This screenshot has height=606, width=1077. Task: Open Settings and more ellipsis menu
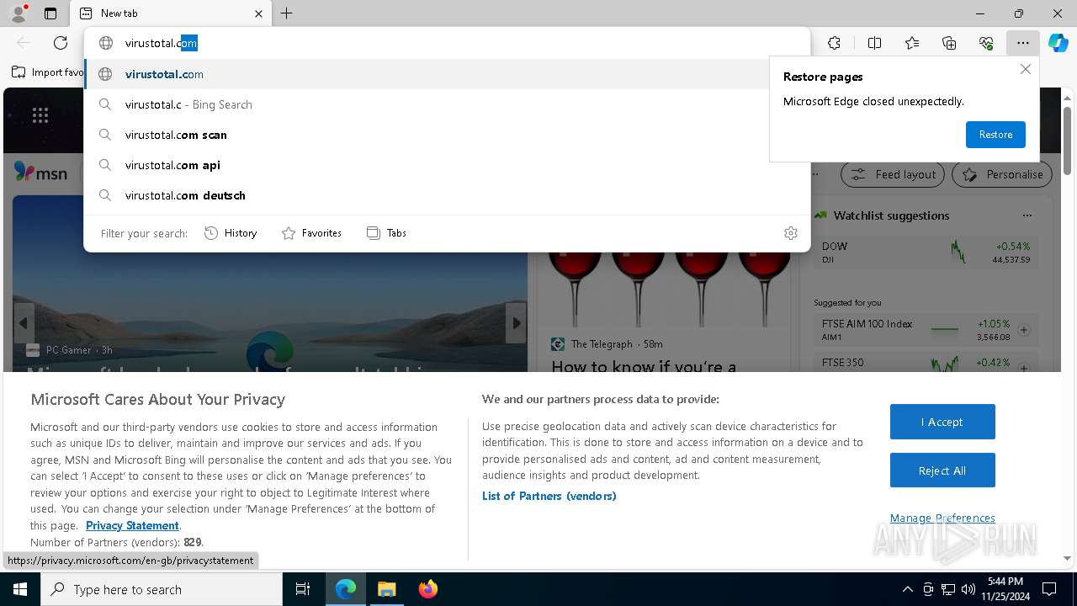pos(1022,43)
